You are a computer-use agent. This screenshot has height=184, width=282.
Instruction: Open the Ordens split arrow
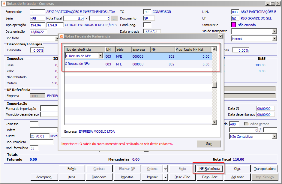pyautogui.click(x=166, y=169)
